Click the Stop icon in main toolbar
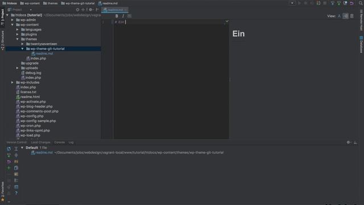Image resolution: width=364 pixels, height=205 pixels. click(325, 3)
